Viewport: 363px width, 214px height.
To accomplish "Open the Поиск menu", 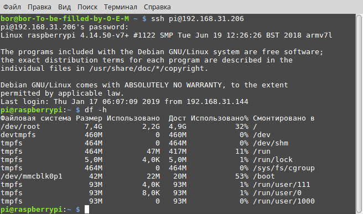I will [87, 7].
